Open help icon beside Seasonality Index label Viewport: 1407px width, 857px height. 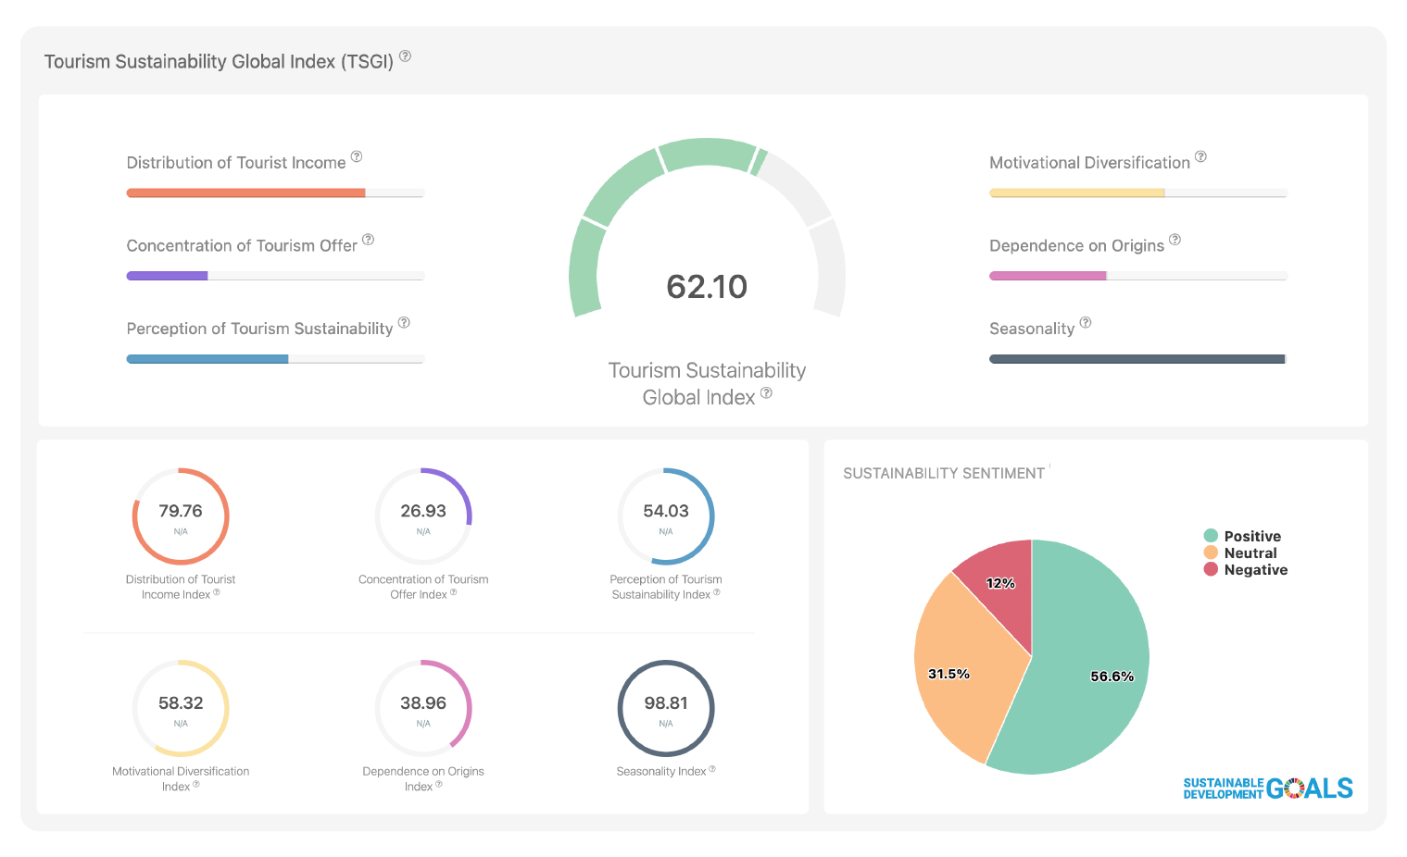712,769
